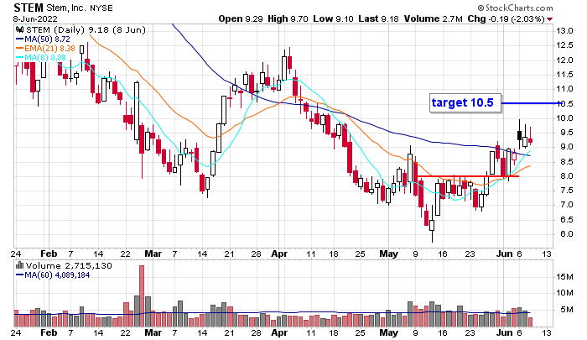Click the 10.0 price axis label

click(564, 118)
